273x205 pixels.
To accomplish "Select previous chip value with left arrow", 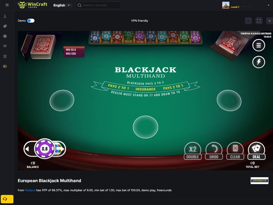I will click(27, 149).
